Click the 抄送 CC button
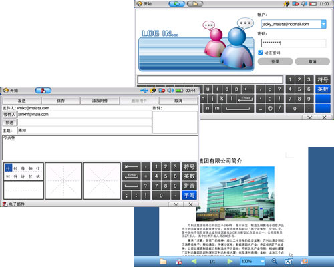This screenshot has width=334, height=267. pos(9,123)
